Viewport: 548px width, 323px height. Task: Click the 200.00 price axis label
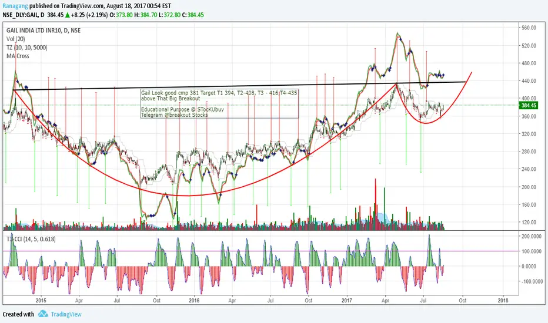529,187
